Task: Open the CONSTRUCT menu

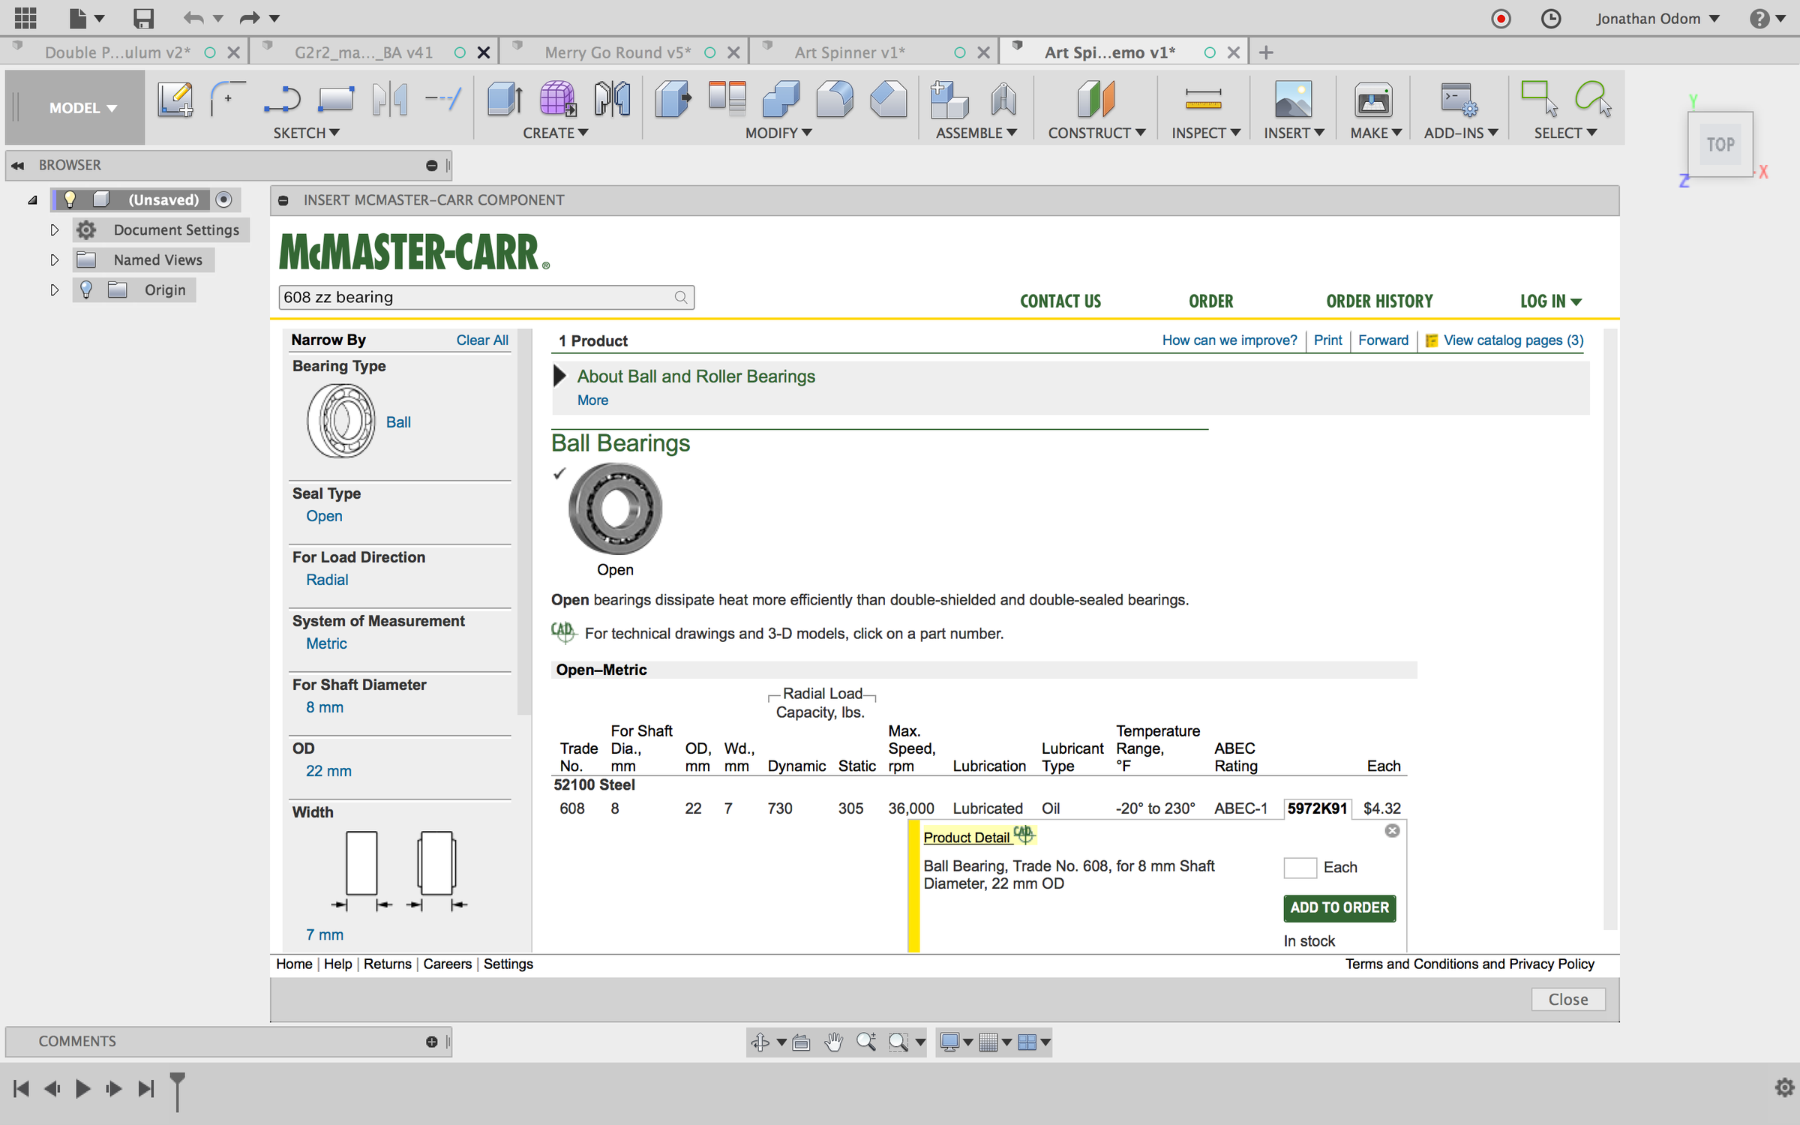Action: click(1096, 133)
